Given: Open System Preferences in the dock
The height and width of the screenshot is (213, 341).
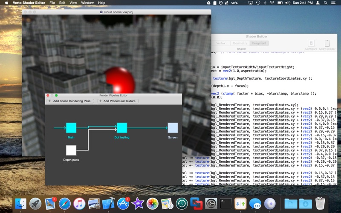Looking at the screenshot, I should click(211, 204).
